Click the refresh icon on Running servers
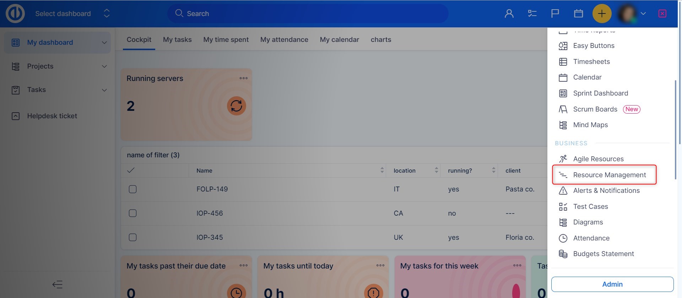The height and width of the screenshot is (298, 682). tap(236, 106)
